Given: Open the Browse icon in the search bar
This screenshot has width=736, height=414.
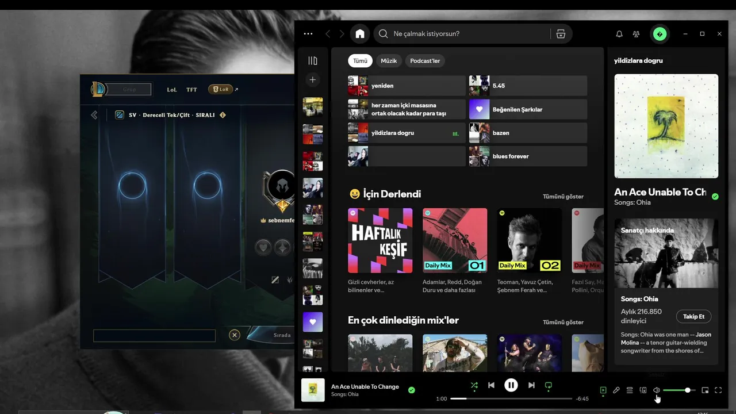Looking at the screenshot, I should point(561,34).
